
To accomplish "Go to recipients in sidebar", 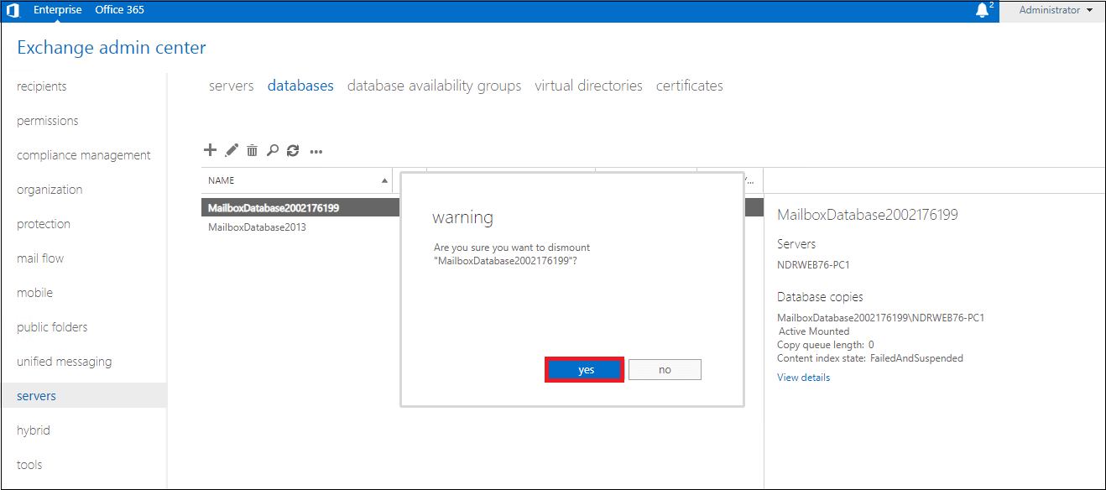I will click(x=42, y=86).
